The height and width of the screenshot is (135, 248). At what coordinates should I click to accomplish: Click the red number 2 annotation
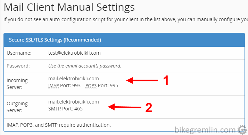pos(149,108)
